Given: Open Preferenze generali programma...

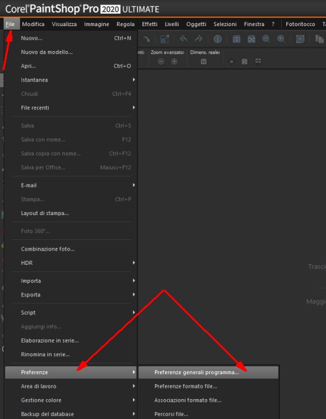Looking at the screenshot, I should pos(208,372).
